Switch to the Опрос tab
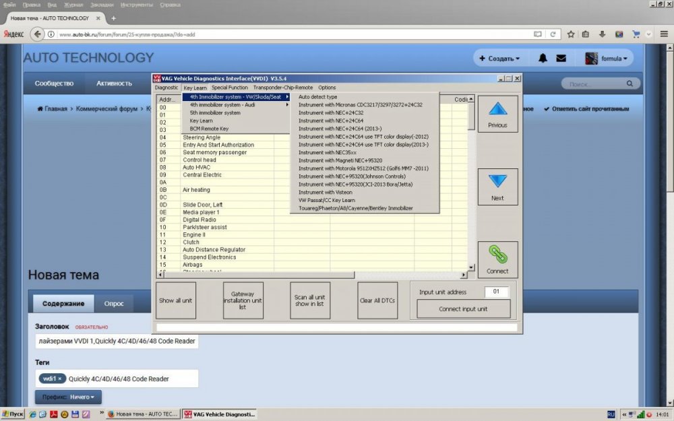 click(114, 303)
